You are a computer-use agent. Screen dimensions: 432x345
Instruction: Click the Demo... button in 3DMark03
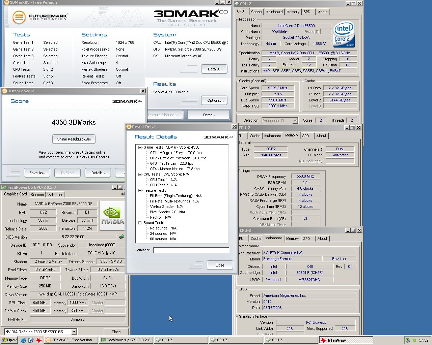point(209,115)
